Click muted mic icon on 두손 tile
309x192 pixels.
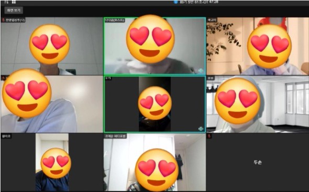point(209,136)
